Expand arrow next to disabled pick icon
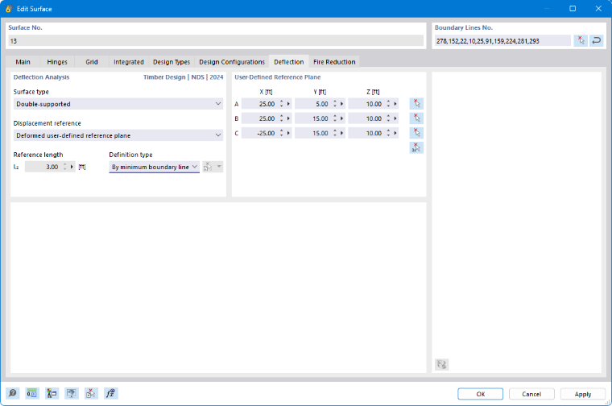Viewport: 612px width, 406px height. [x=219, y=167]
